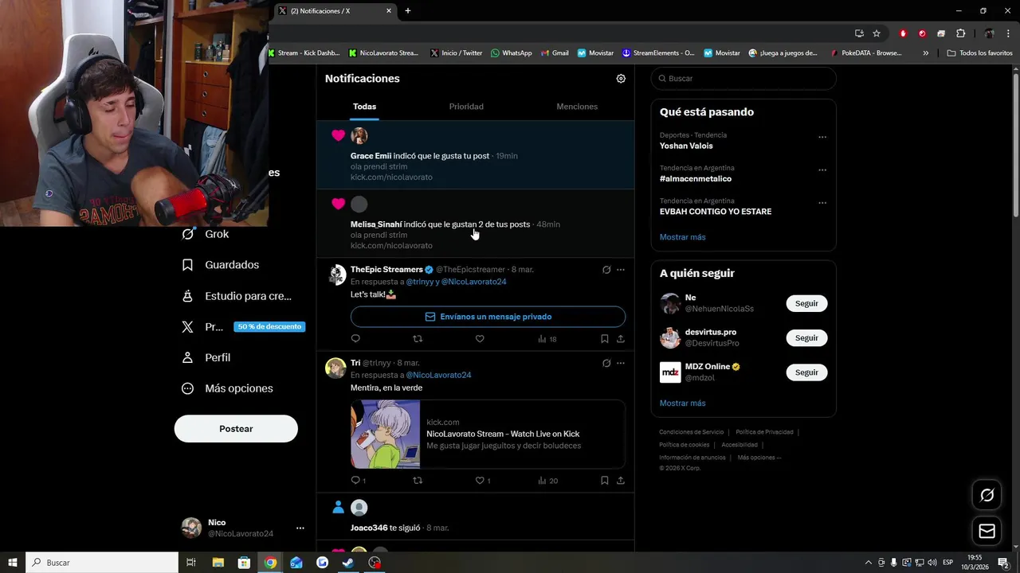The width and height of the screenshot is (1020, 573).
Task: Open Estudio para creadores sidebar item
Action: tap(237, 296)
